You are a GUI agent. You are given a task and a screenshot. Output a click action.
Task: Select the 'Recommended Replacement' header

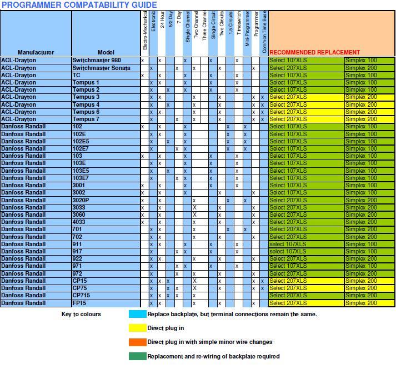point(314,52)
